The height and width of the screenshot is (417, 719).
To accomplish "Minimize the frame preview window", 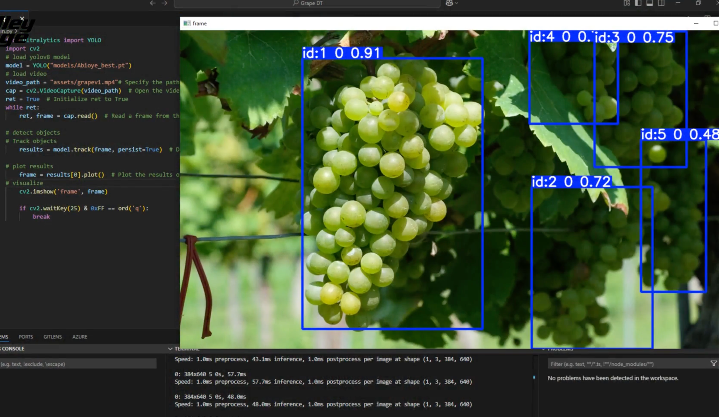I will coord(696,23).
